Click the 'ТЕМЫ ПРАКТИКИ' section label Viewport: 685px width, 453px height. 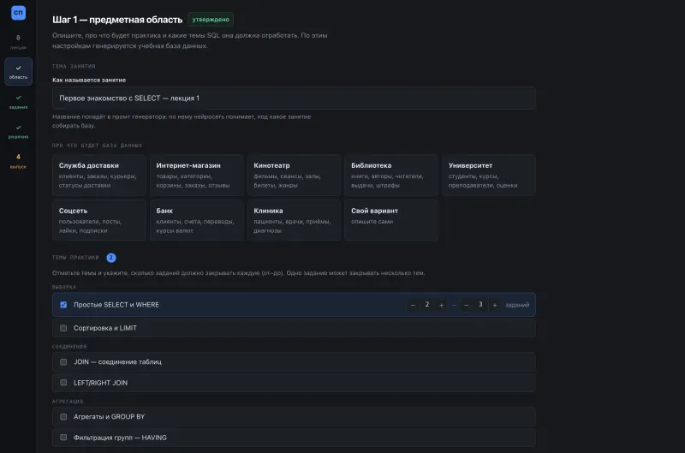[75, 258]
